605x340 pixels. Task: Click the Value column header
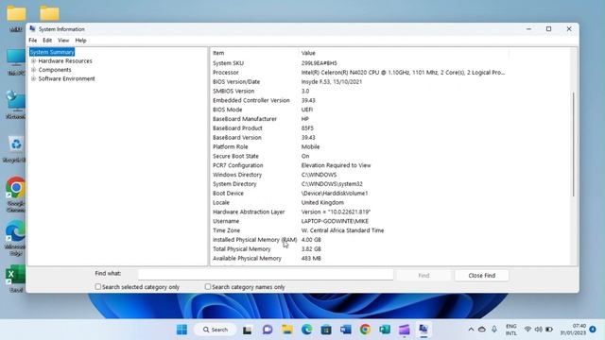pos(404,53)
